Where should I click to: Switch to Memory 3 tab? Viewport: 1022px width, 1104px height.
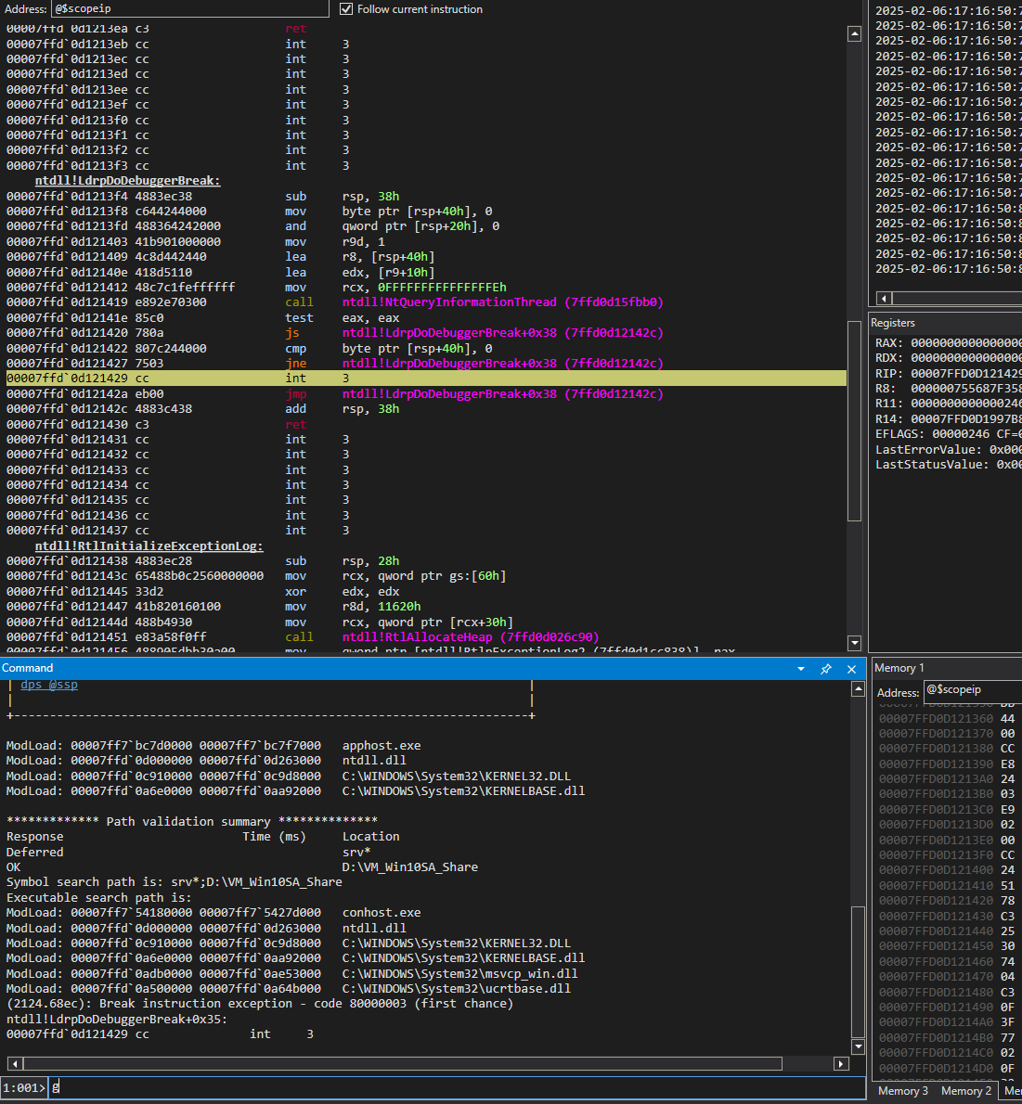pyautogui.click(x=902, y=1091)
